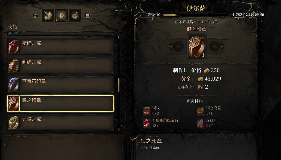The image size is (281, 160).
Task: Click the experience progress bar
Action: 196,15
